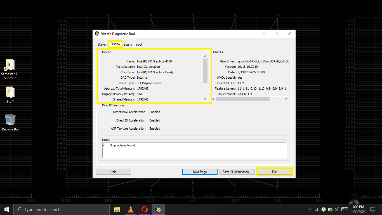This screenshot has height=215, width=382.
Task: Open the Input tab
Action: coord(139,45)
